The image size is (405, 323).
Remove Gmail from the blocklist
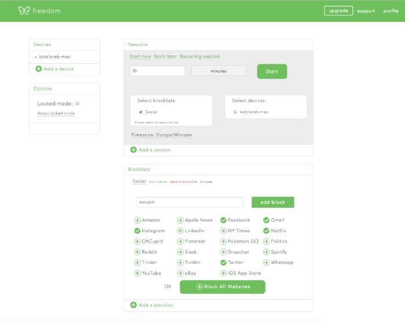coord(266,220)
